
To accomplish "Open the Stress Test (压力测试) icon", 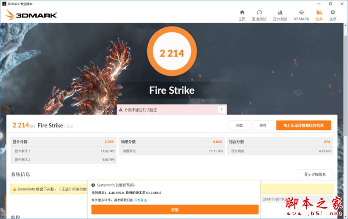I will pos(280,12).
